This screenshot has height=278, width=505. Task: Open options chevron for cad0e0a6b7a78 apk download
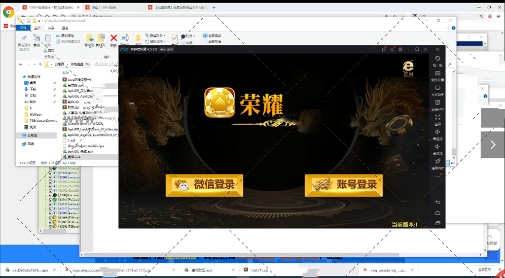[54, 270]
